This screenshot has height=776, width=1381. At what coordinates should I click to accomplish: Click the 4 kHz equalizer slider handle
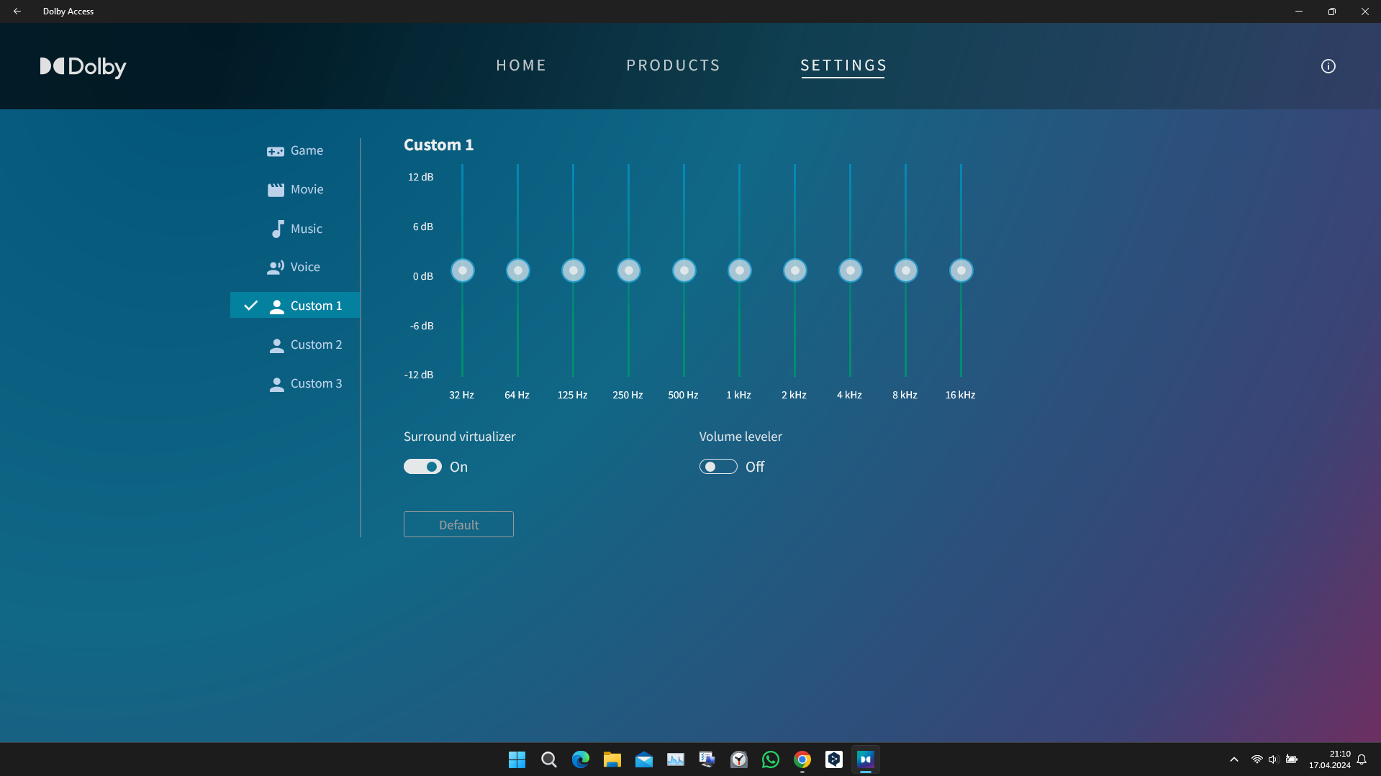(851, 270)
